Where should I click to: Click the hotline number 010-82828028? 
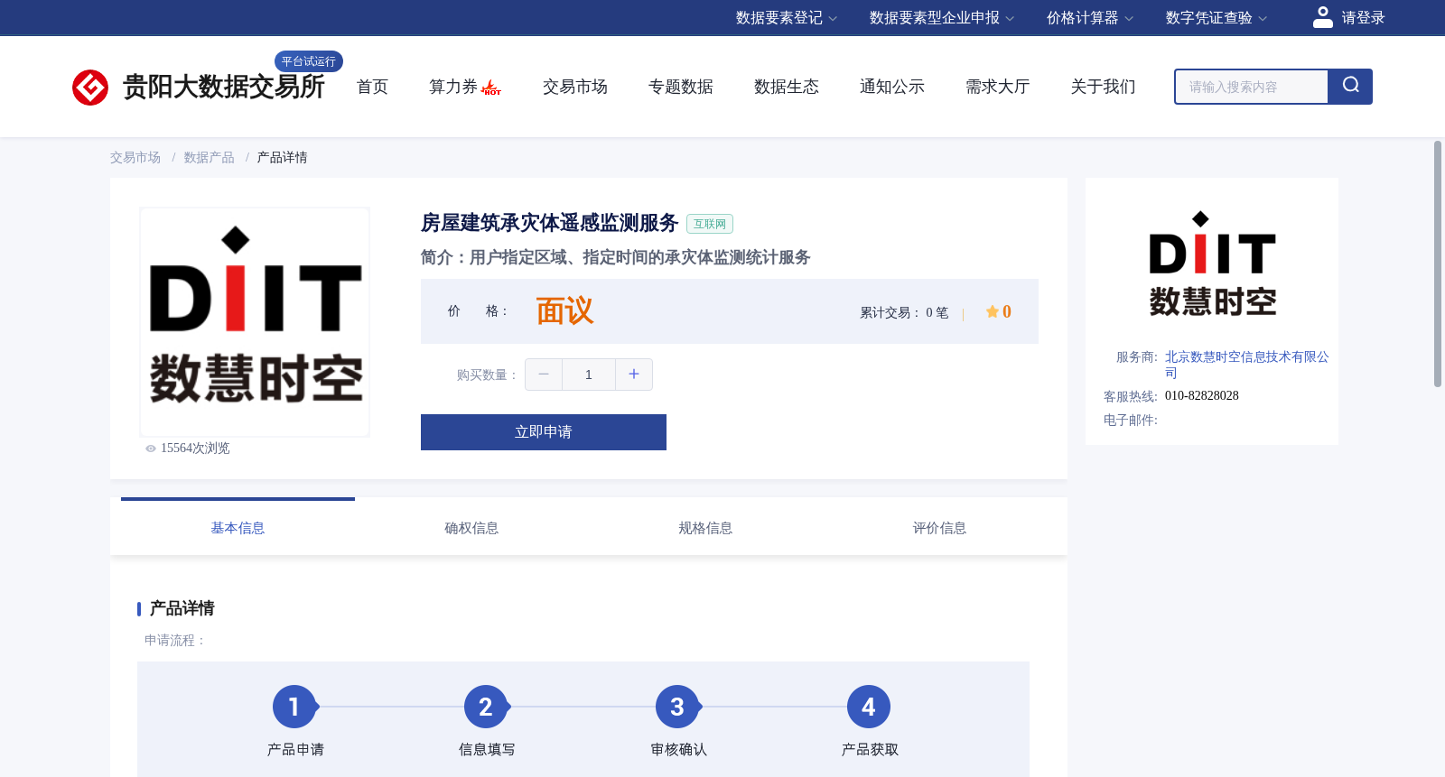point(1202,396)
